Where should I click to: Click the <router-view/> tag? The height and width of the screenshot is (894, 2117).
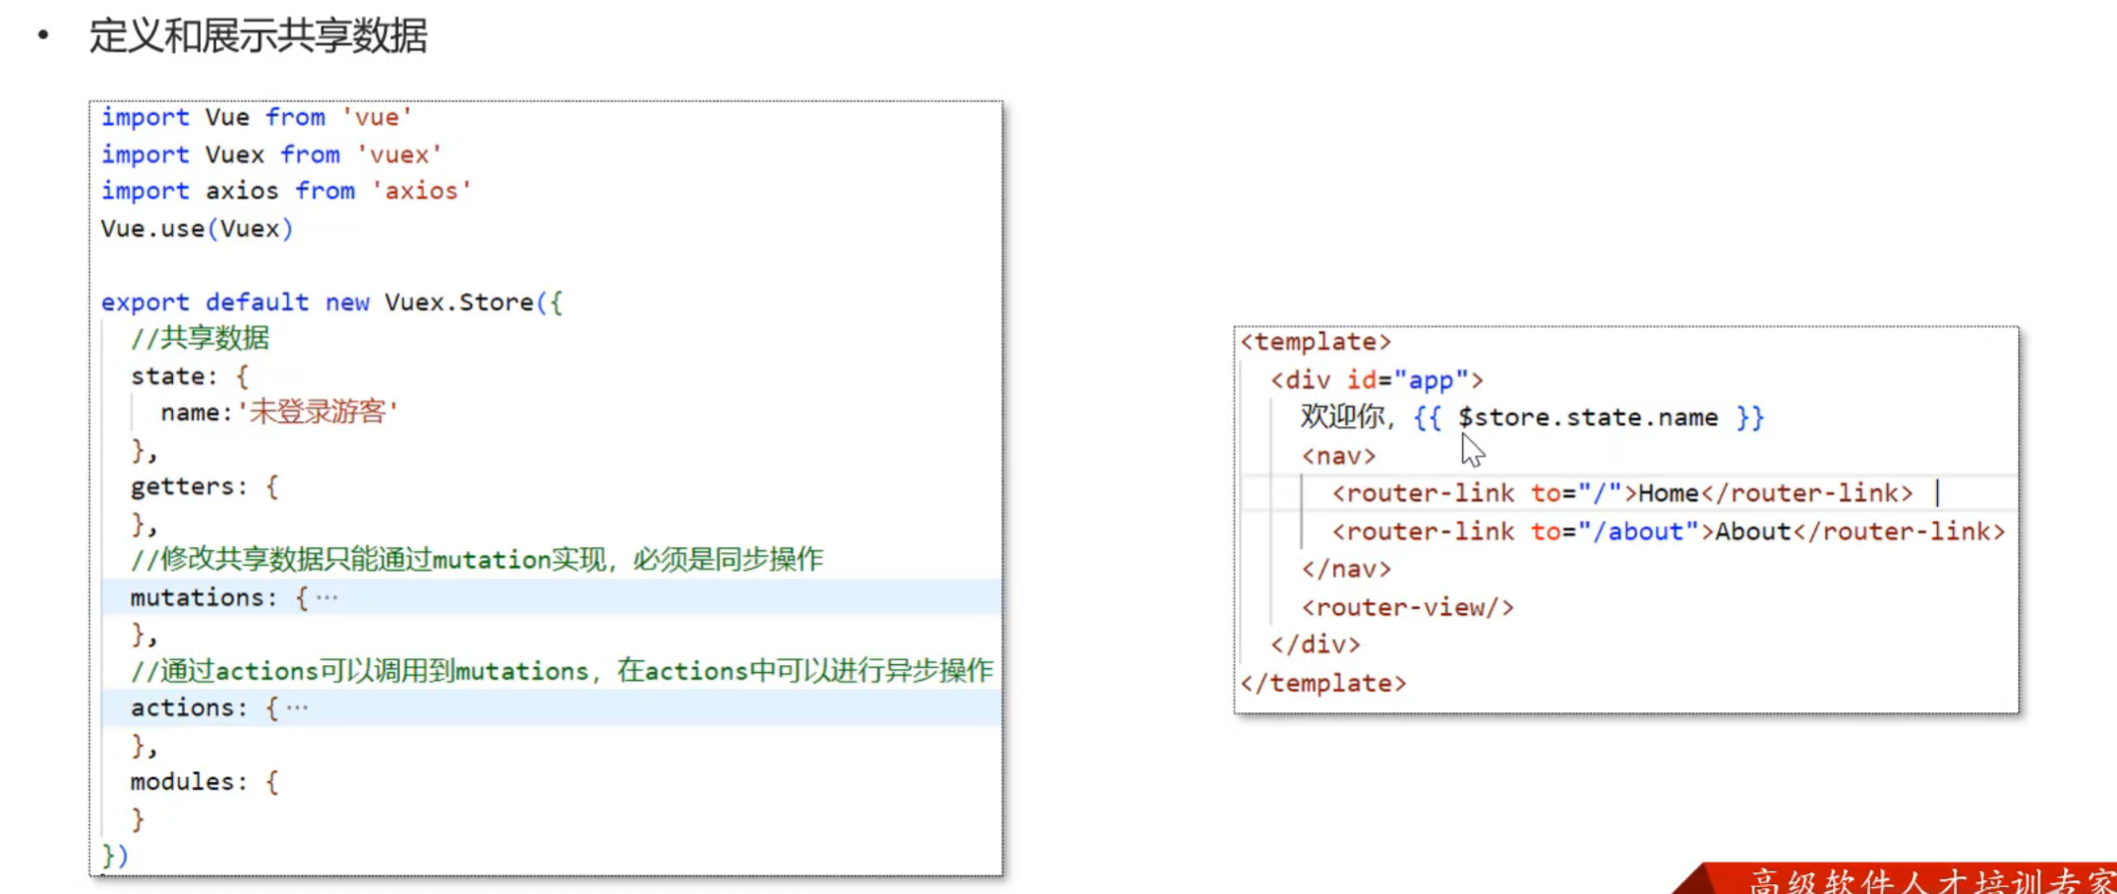click(x=1407, y=607)
